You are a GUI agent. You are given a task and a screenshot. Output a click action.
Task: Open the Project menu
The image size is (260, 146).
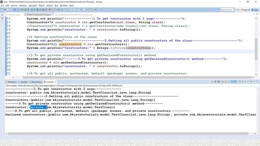tap(50, 5)
